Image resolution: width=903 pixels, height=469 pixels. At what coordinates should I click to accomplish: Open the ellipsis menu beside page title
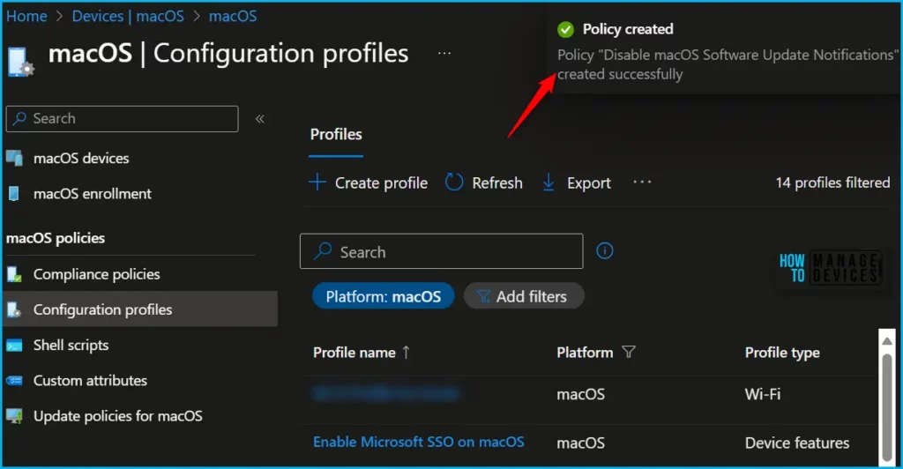(444, 54)
